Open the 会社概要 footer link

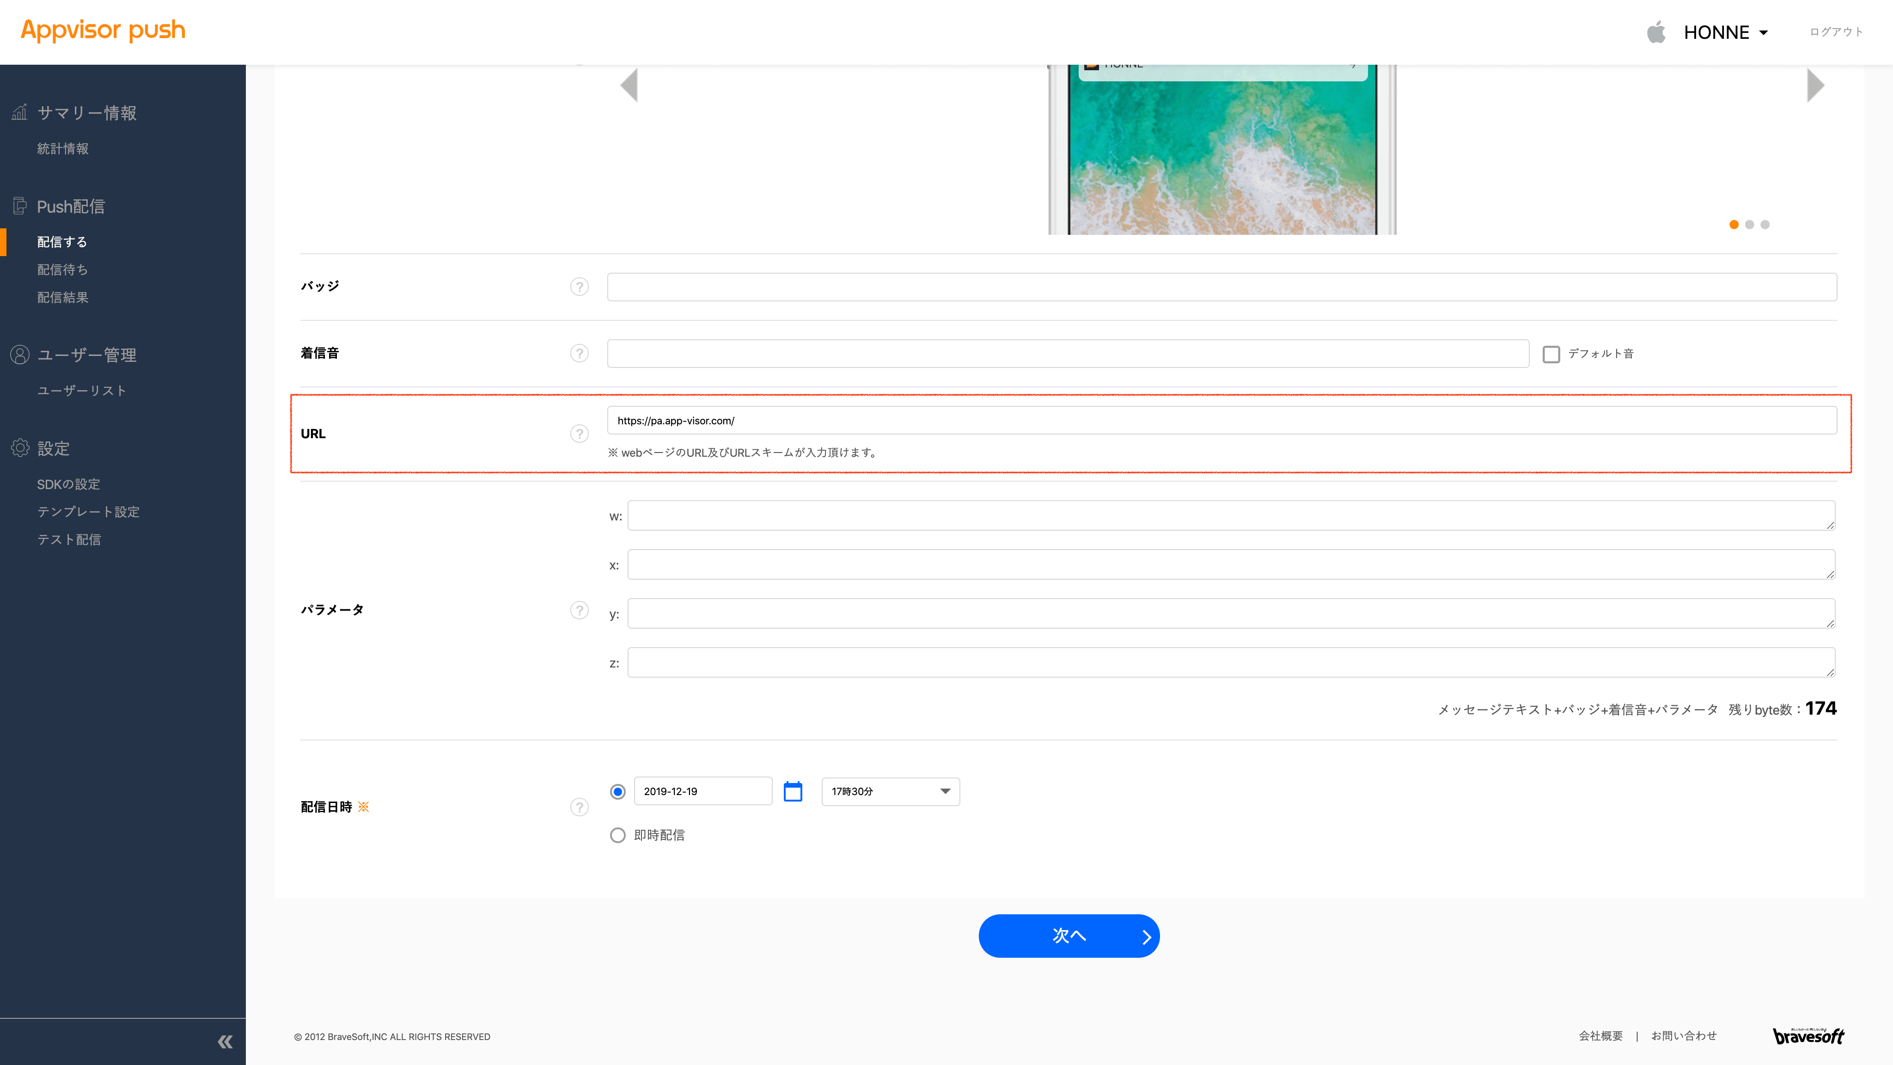pyautogui.click(x=1600, y=1035)
